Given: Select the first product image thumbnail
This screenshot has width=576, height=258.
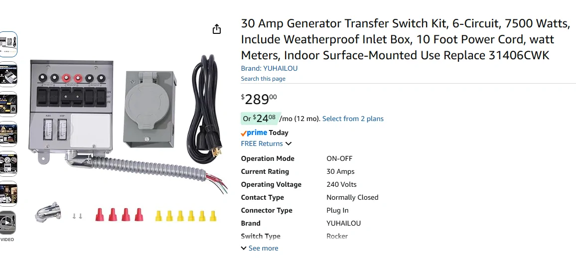Looking at the screenshot, I should click(8, 44).
